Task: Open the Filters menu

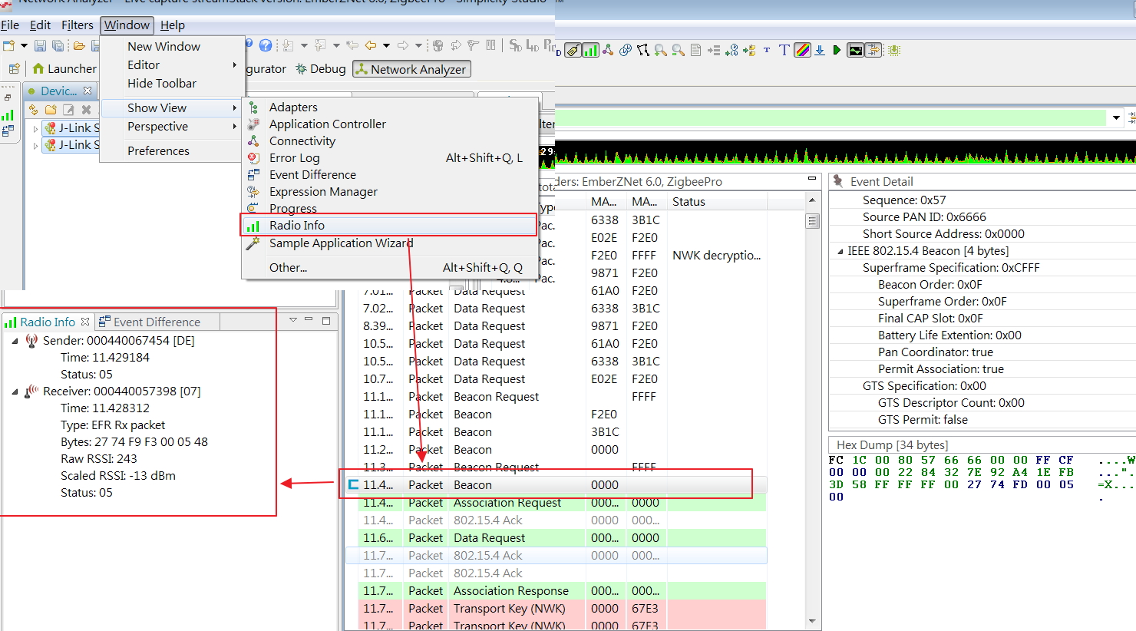Action: [x=78, y=25]
